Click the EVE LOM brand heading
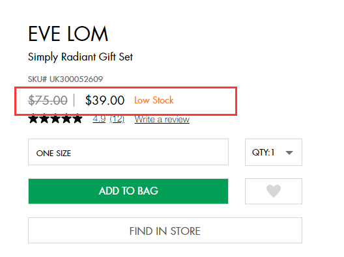344x257 pixels. pyautogui.click(x=68, y=34)
